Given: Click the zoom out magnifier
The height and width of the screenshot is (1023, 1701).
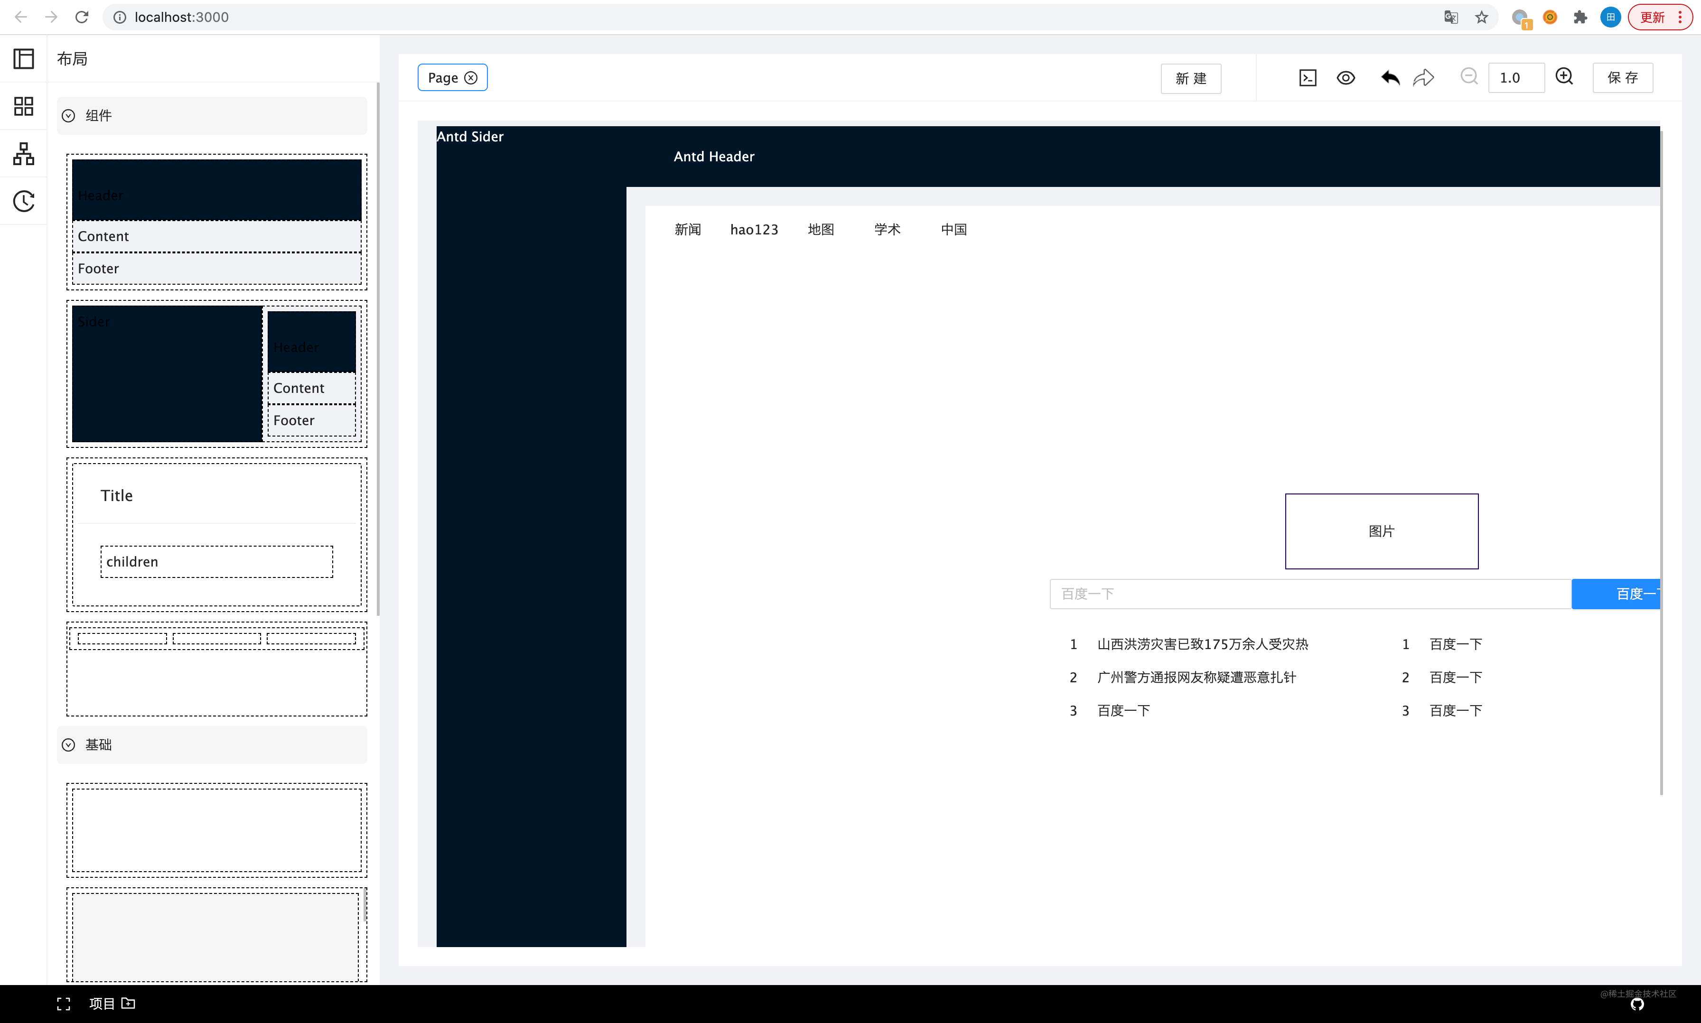Looking at the screenshot, I should click(x=1468, y=76).
